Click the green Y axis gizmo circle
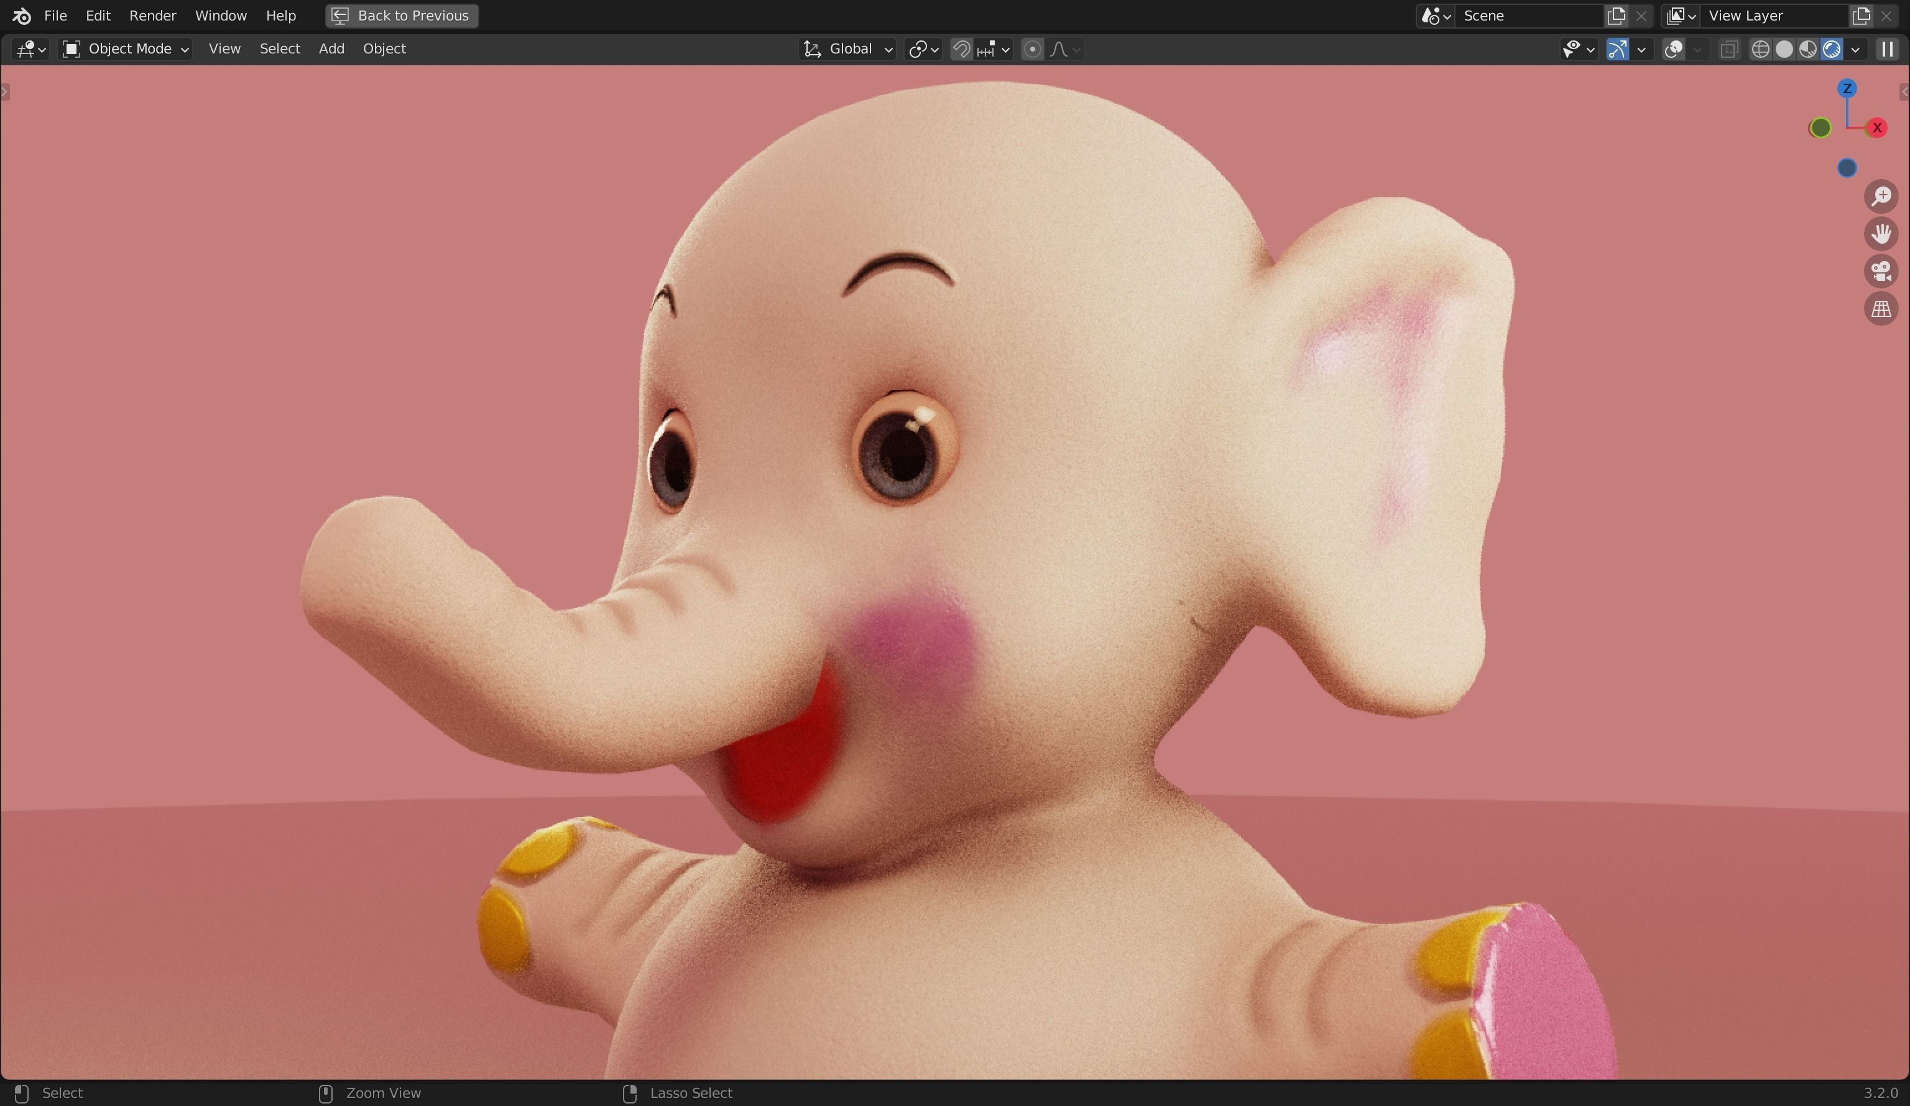 (x=1820, y=127)
